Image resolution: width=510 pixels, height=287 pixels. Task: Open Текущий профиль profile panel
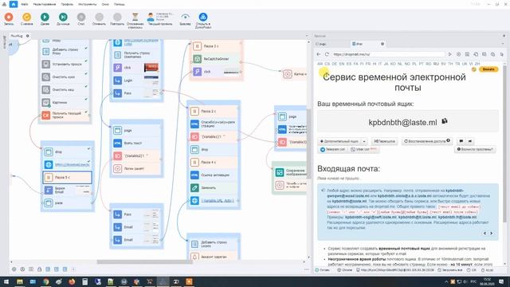tap(160, 19)
